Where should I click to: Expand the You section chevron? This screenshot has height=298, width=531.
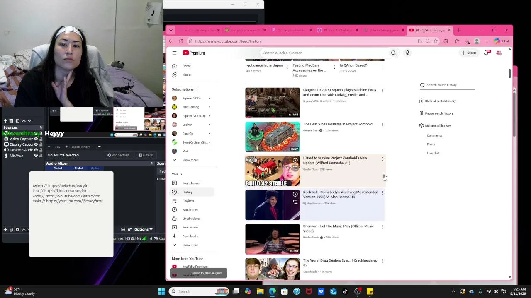tap(181, 174)
